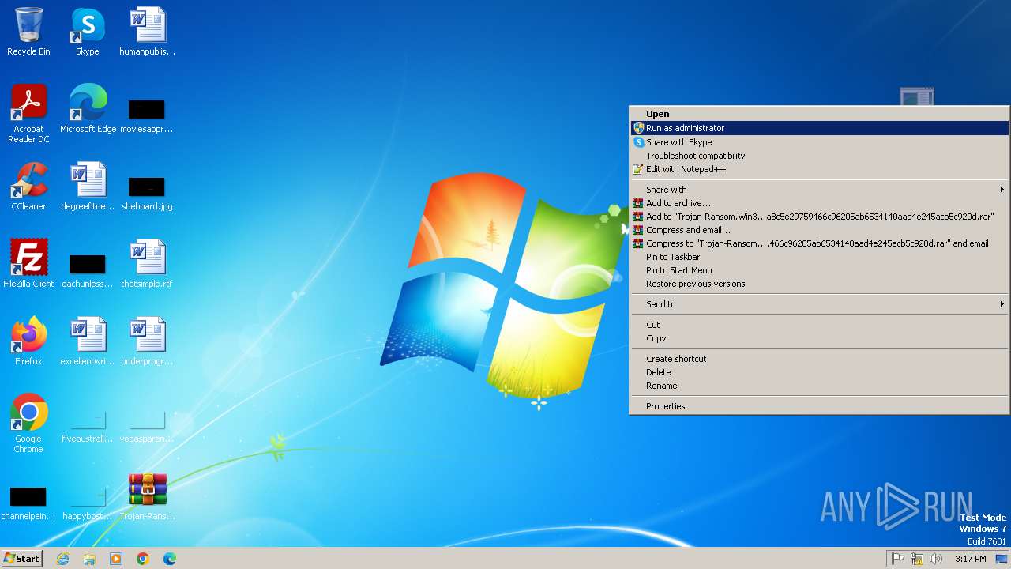This screenshot has height=569, width=1011.
Task: Choose Edit with Notepad++
Action: (819, 169)
